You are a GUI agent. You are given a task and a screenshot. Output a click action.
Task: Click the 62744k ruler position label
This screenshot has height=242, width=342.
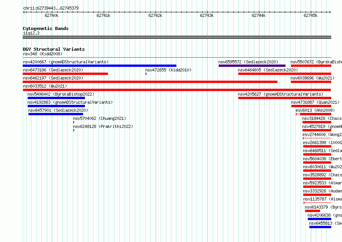point(259,15)
